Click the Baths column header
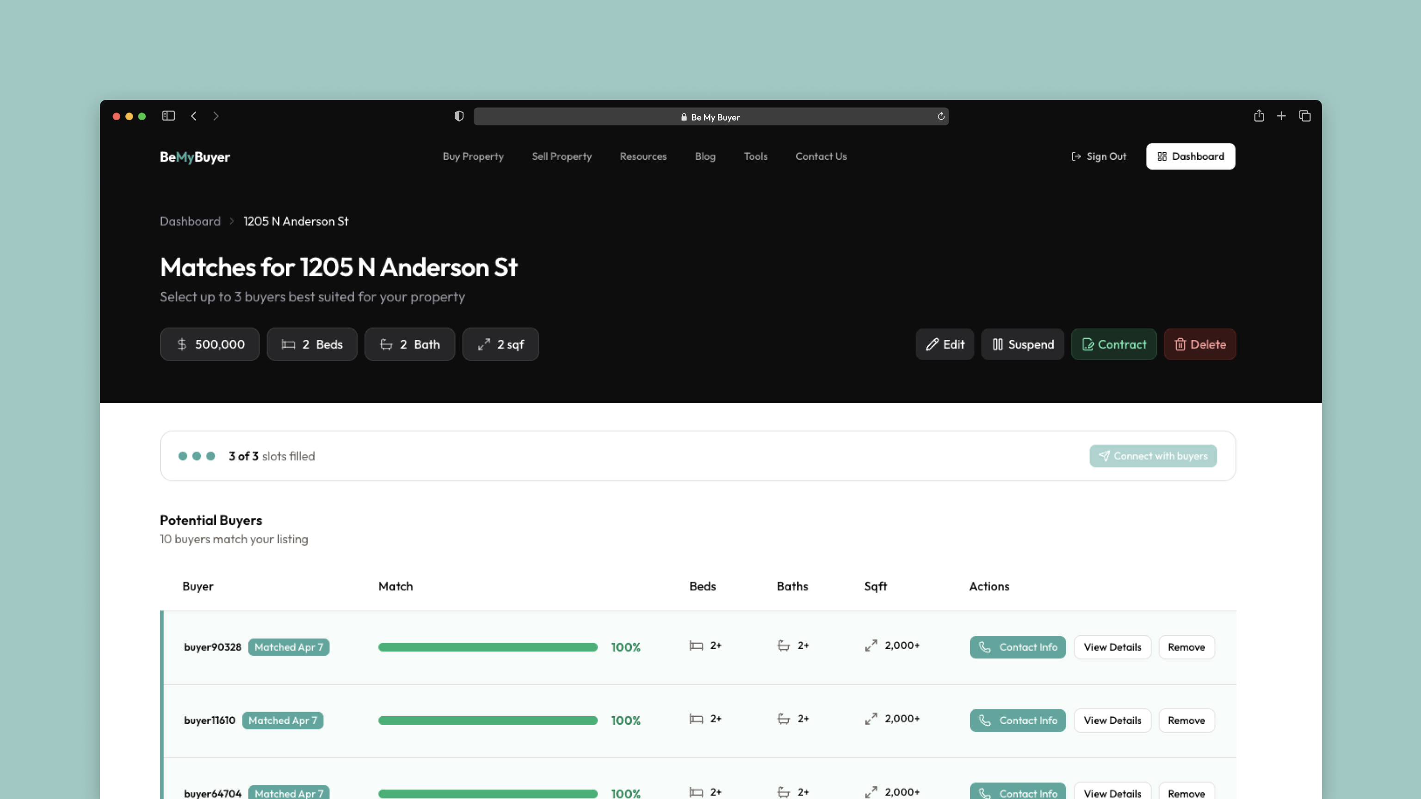This screenshot has width=1421, height=799. 792,586
